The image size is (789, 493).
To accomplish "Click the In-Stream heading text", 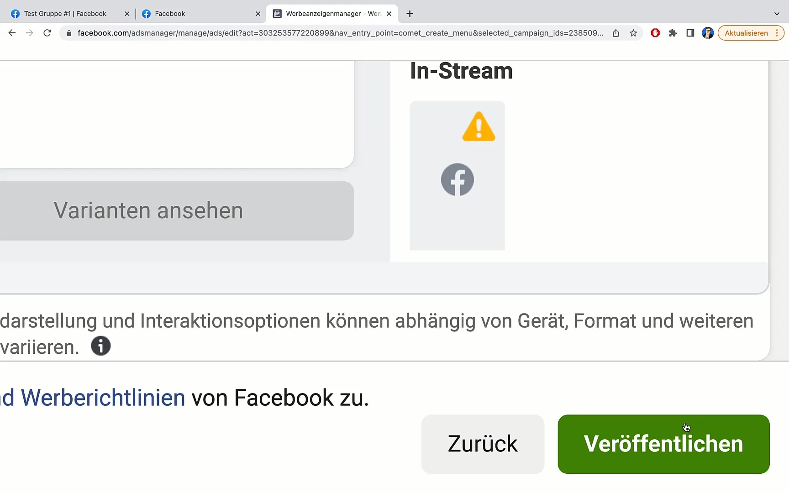I will (462, 71).
